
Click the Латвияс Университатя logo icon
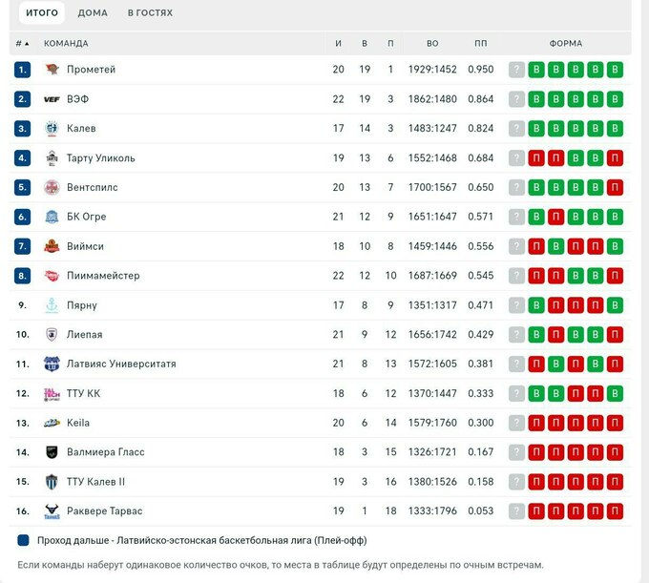(52, 364)
